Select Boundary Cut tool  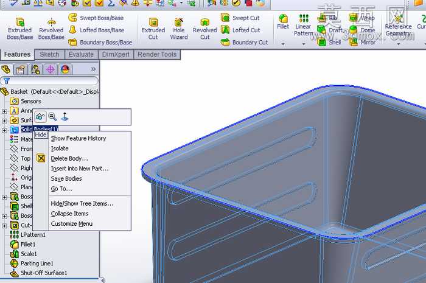click(244, 43)
